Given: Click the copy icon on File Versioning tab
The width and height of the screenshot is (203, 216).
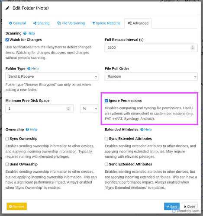Looking at the screenshot, I should pyautogui.click(x=59, y=23).
